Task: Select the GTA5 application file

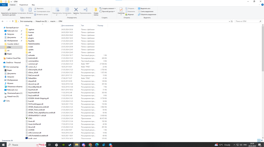Action: point(30,118)
